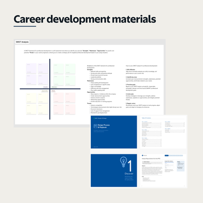Click the lightbulb icon on Discover page

point(124,162)
